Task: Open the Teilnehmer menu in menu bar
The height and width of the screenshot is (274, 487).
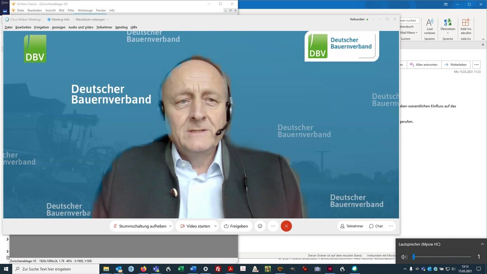Action: (104, 27)
